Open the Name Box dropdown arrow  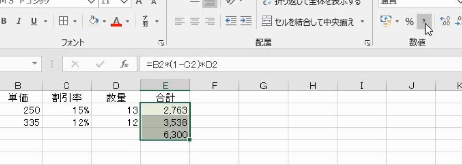(x=35, y=63)
